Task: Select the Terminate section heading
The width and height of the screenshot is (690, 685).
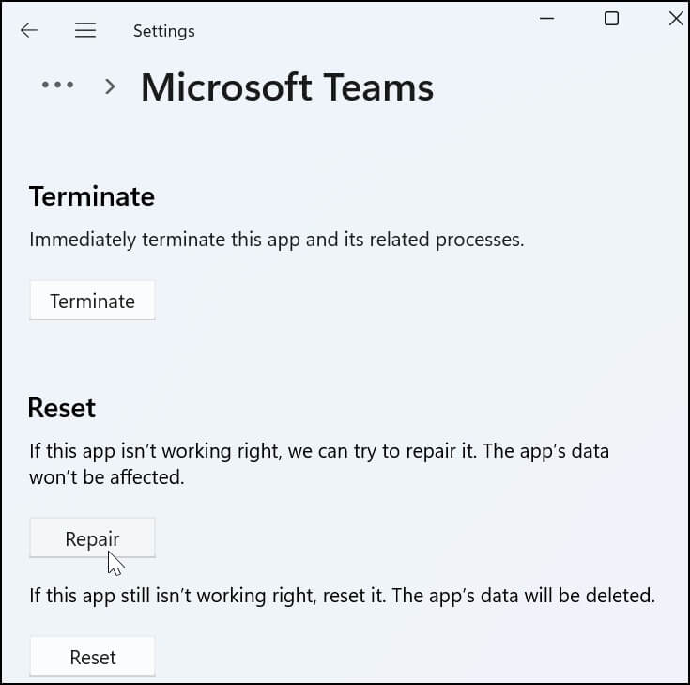Action: [x=92, y=196]
